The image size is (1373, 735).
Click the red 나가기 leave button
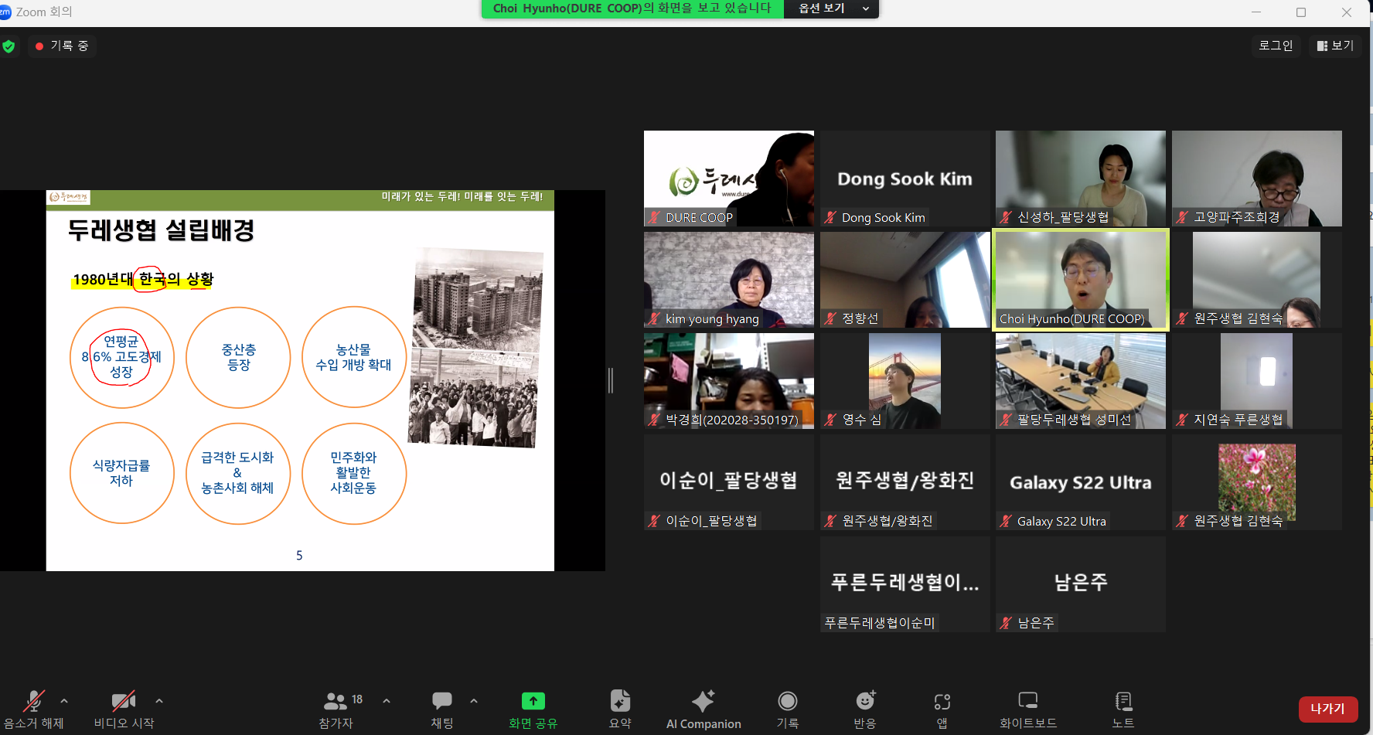1327,709
